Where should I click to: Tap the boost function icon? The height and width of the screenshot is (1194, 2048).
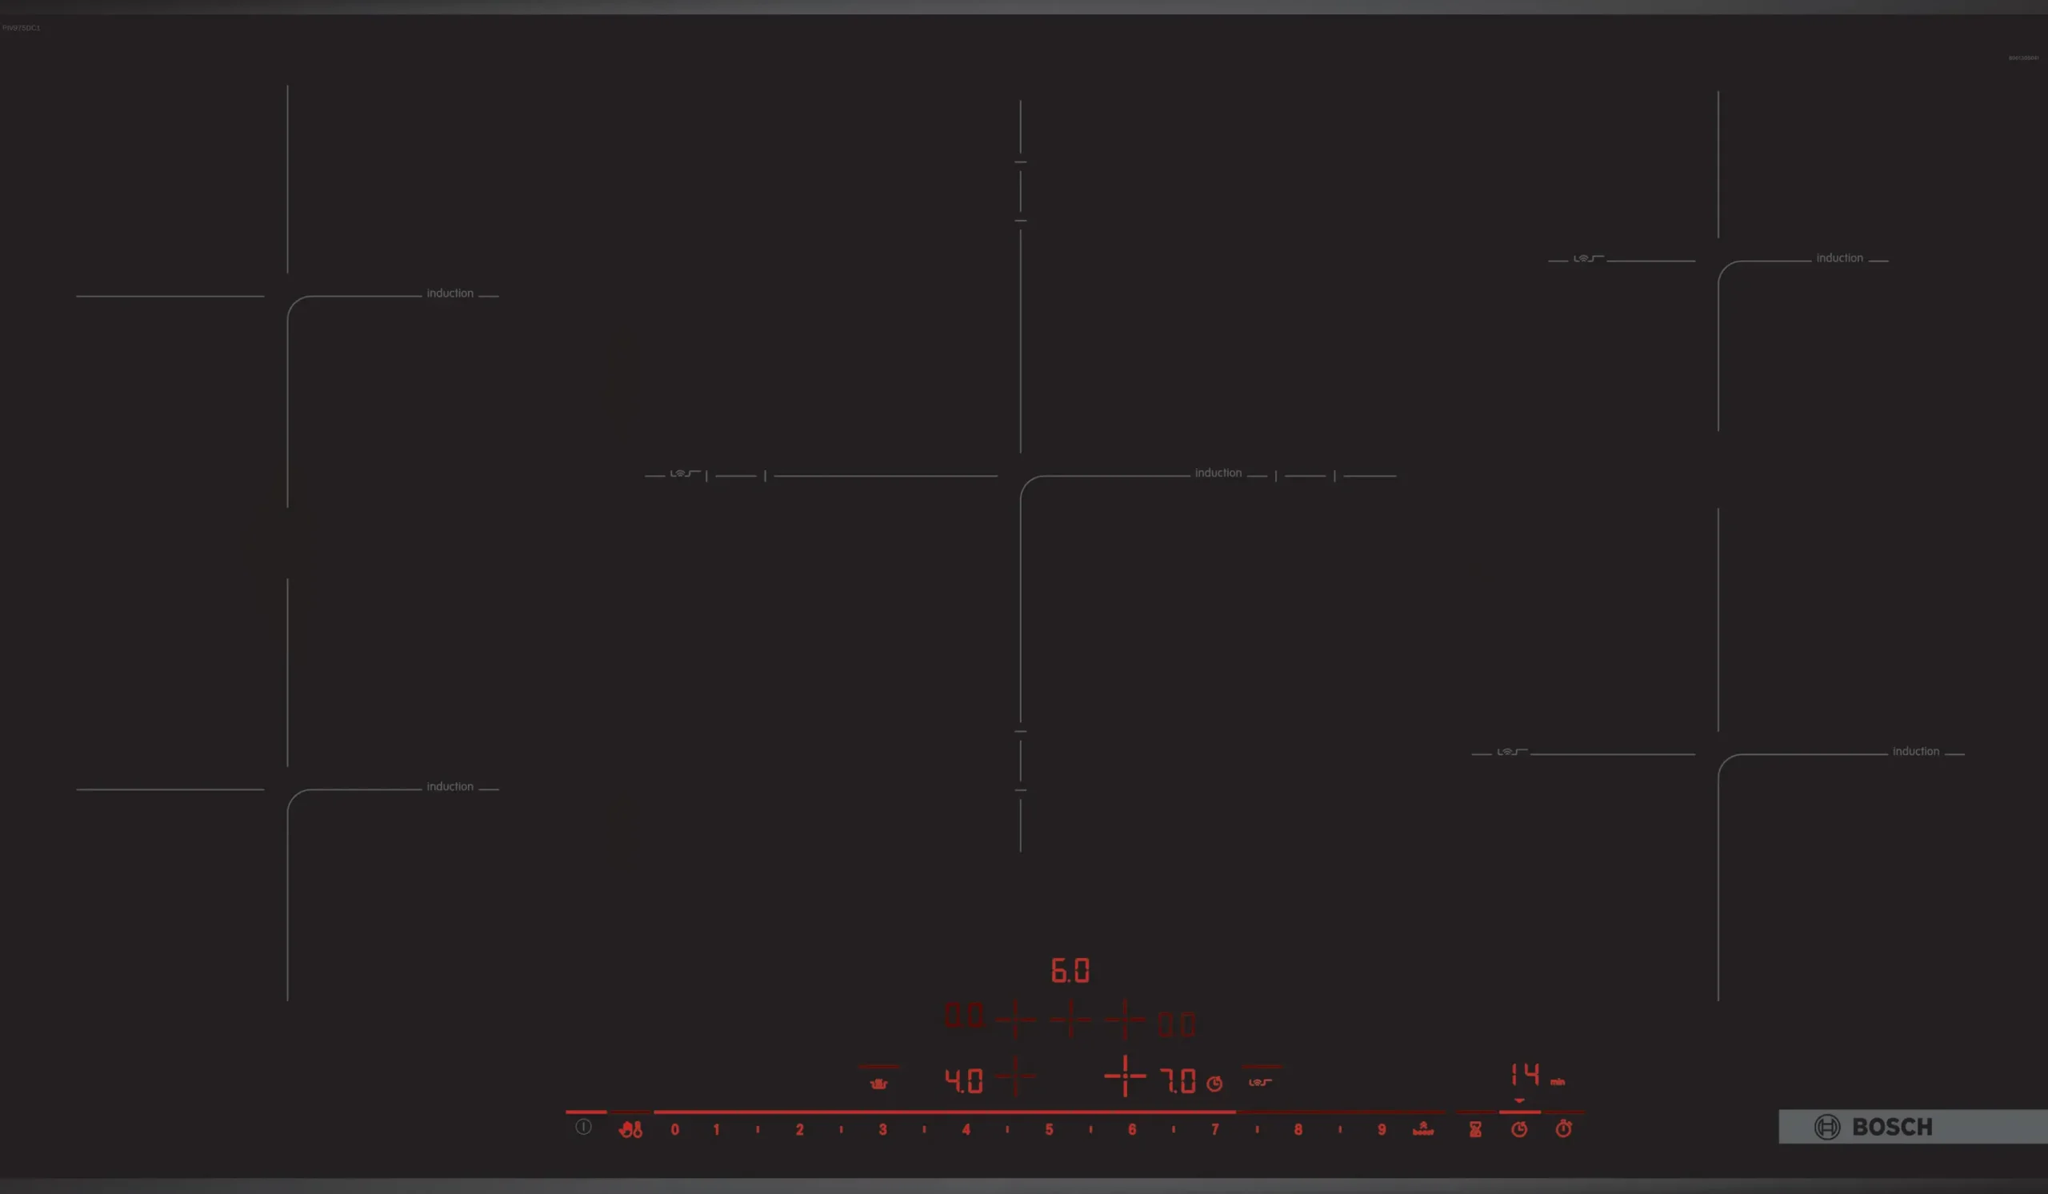(x=1423, y=1128)
